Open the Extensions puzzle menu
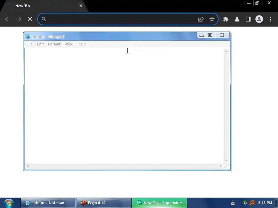The width and height of the screenshot is (278, 208). tap(226, 19)
